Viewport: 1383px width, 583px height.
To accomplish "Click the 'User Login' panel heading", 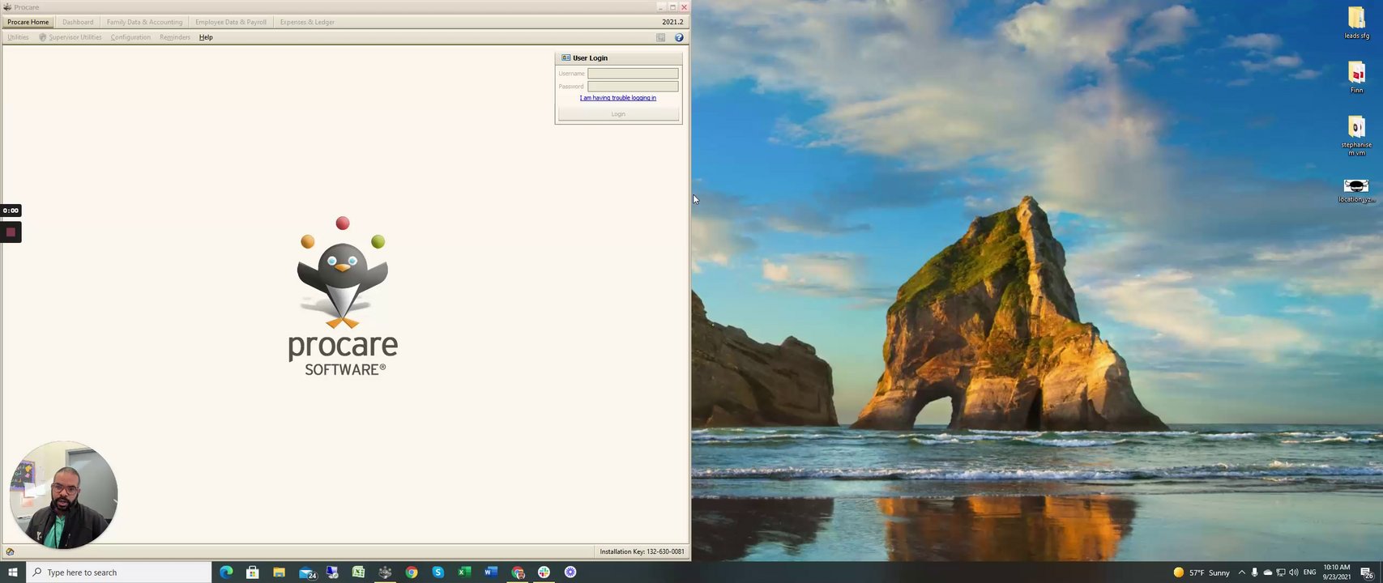I will 590,58.
